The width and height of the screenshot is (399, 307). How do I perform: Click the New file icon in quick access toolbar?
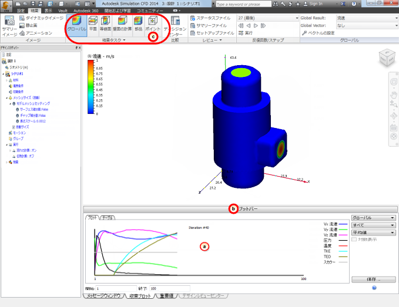pyautogui.click(x=18, y=4)
